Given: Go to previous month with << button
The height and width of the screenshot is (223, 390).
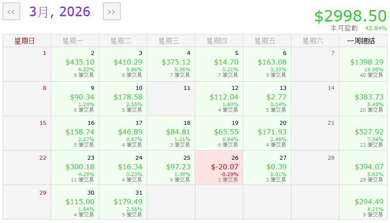Looking at the screenshot, I should pyautogui.click(x=11, y=11).
